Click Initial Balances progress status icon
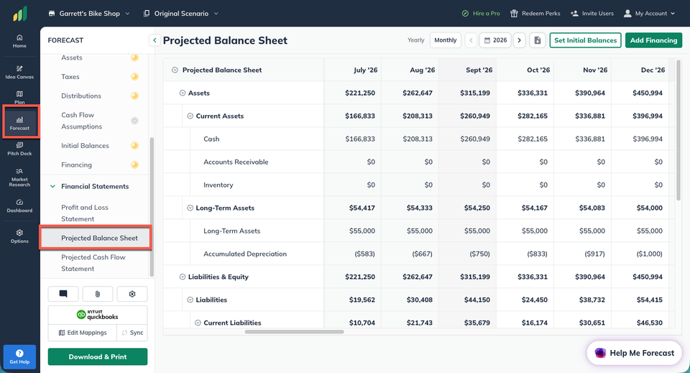The height and width of the screenshot is (373, 690). (134, 146)
